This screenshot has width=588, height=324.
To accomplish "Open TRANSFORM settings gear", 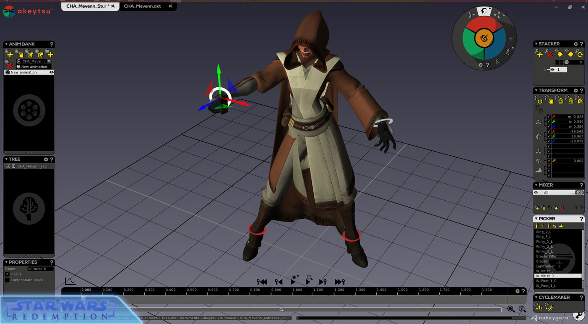I will pos(576,91).
